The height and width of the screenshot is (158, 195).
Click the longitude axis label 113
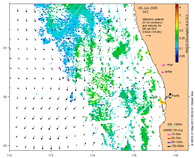(x=51, y=155)
